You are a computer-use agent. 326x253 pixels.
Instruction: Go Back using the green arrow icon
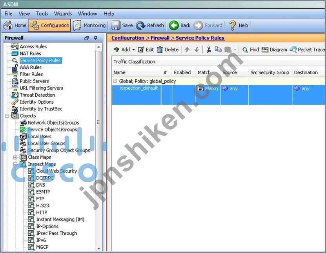pos(174,26)
